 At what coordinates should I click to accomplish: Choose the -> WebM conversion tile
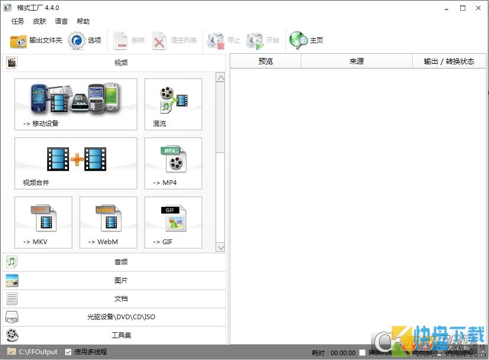click(x=108, y=222)
